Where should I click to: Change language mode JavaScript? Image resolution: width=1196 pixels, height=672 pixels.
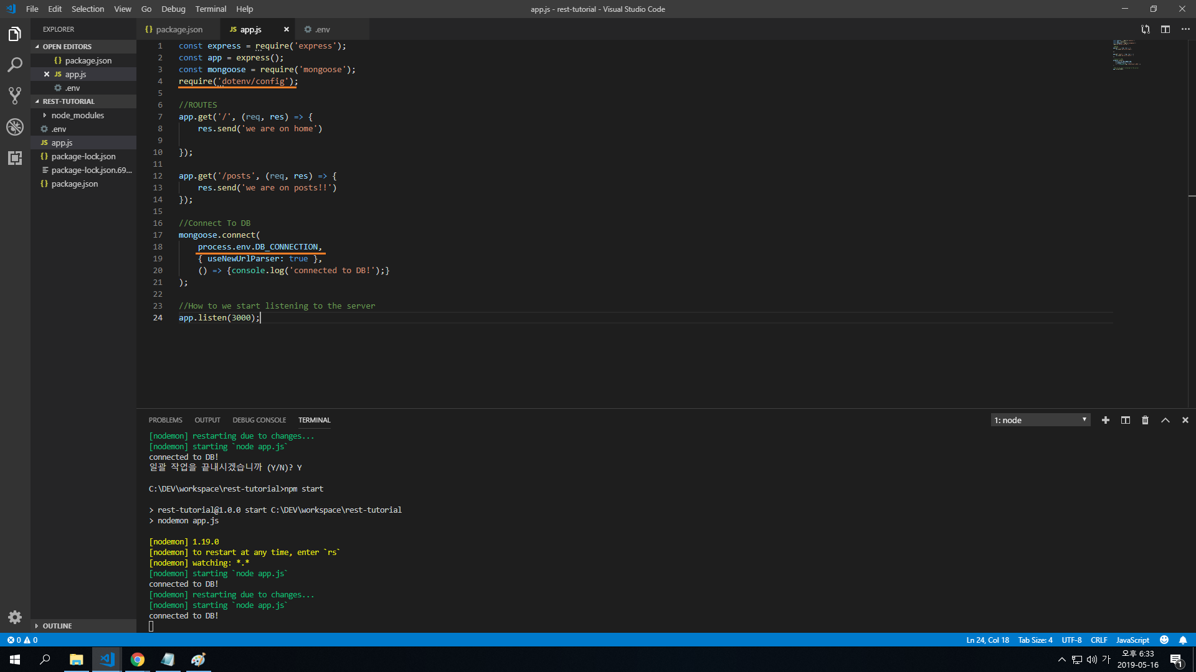click(x=1132, y=640)
